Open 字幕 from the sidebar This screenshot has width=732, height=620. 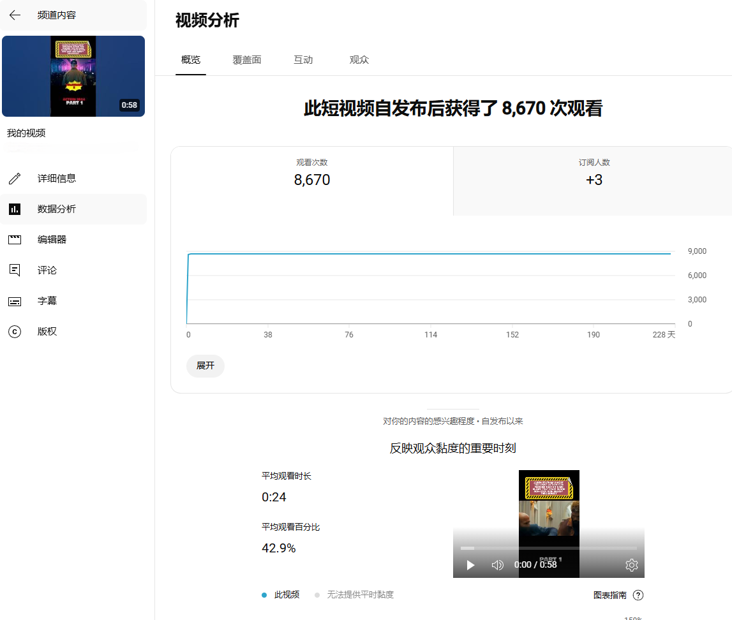pyautogui.click(x=73, y=301)
